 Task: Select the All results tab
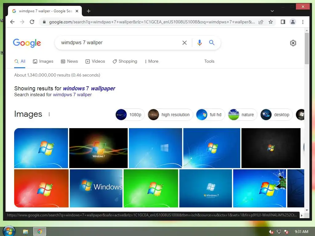click(20, 61)
